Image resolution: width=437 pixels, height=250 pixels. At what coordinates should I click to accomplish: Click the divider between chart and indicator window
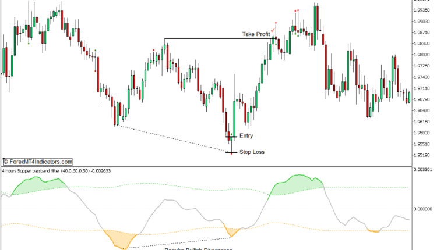204,167
